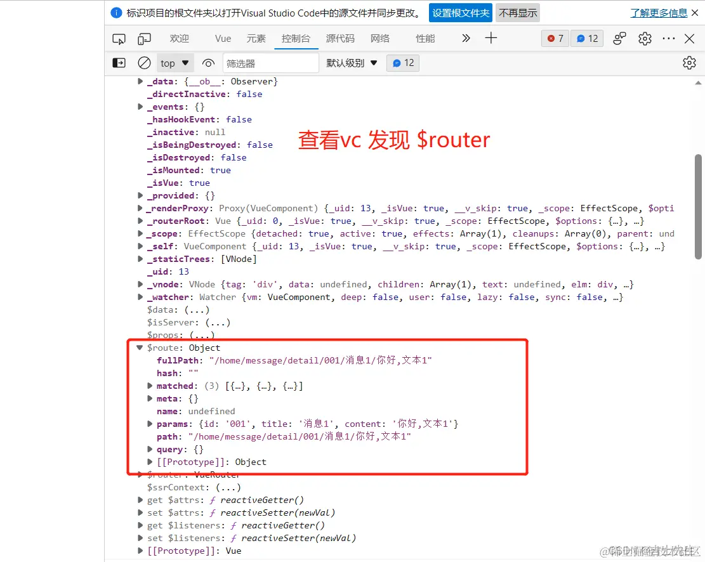Viewport: 705px width, 562px height.
Task: Open the 默认级别 log level dropdown
Action: point(352,63)
